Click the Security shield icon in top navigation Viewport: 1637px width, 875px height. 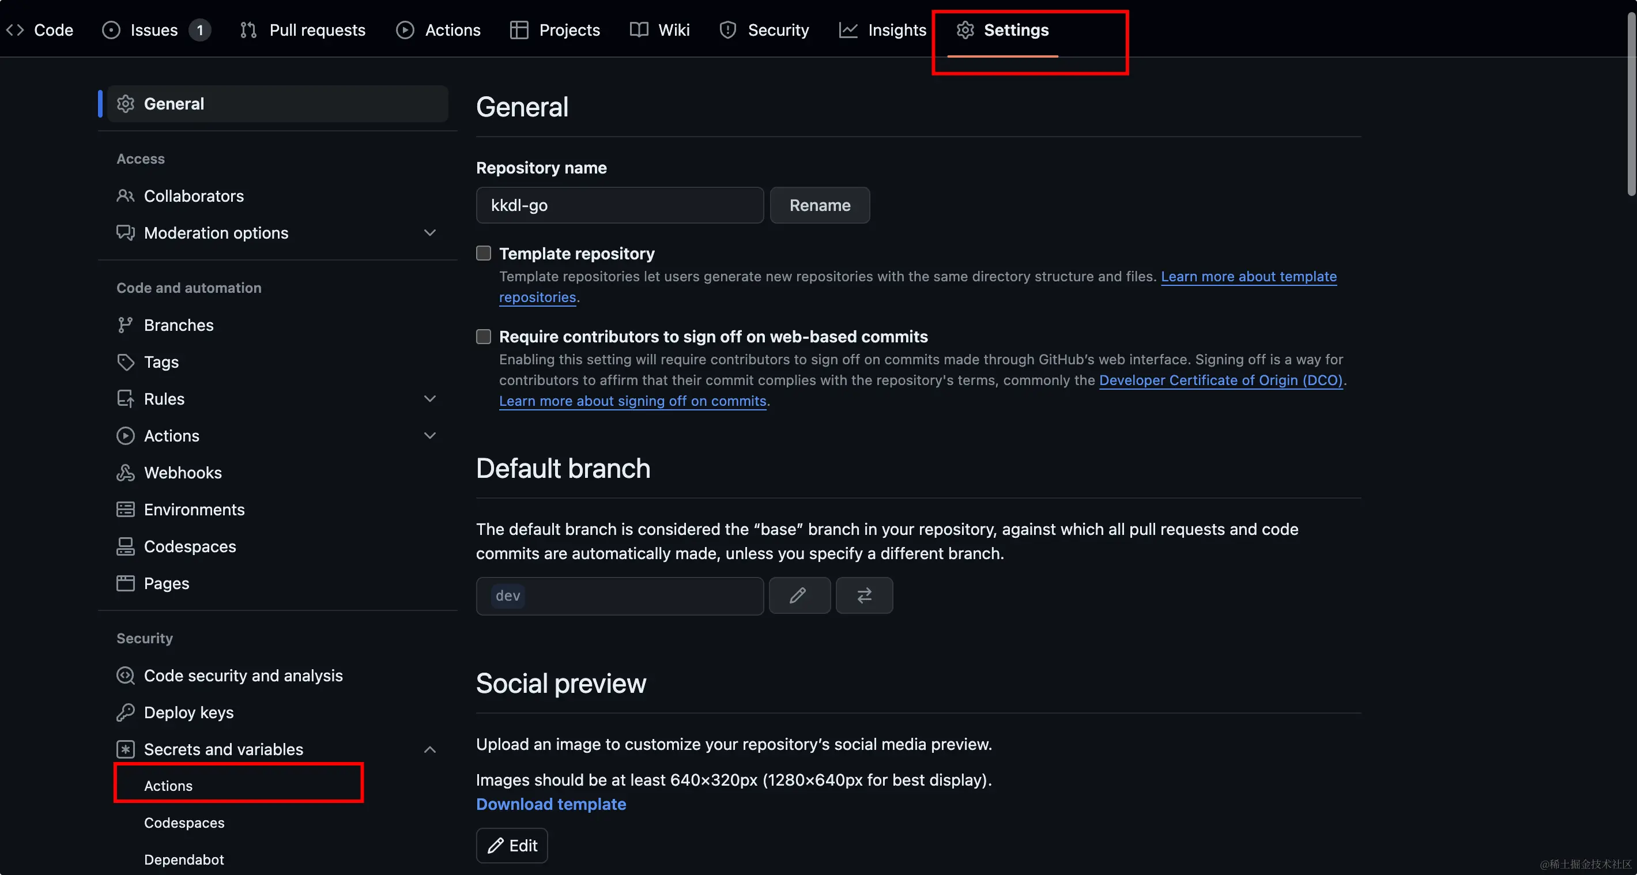[727, 30]
